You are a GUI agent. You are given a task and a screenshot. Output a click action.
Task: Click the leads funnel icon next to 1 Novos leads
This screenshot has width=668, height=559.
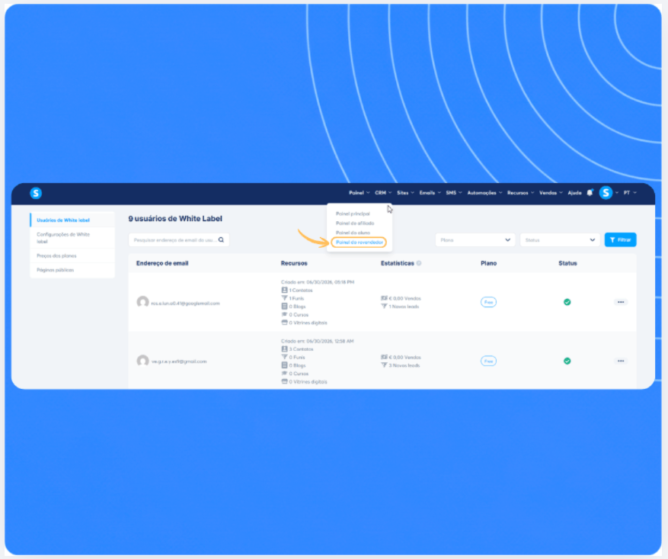click(x=384, y=306)
